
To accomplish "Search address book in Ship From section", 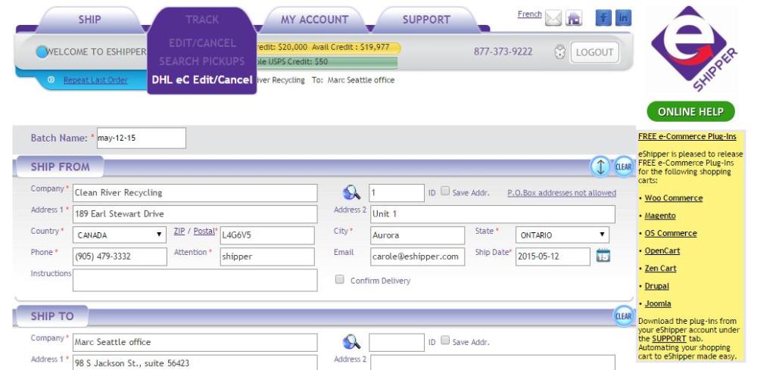I will coord(352,192).
